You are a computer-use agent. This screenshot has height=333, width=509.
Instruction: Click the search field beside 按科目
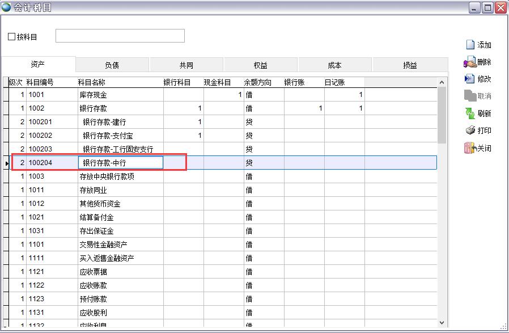(x=120, y=36)
